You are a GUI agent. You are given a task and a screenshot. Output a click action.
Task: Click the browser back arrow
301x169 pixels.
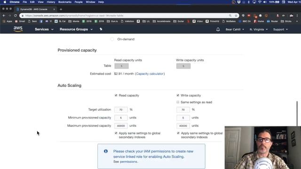tap(4, 15)
